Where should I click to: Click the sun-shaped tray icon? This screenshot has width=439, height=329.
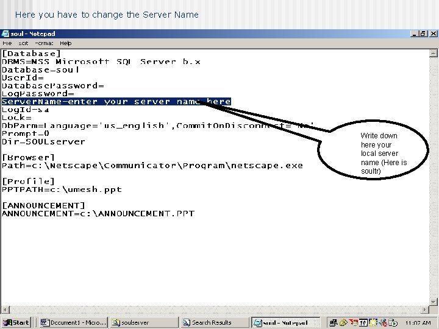[x=373, y=322]
